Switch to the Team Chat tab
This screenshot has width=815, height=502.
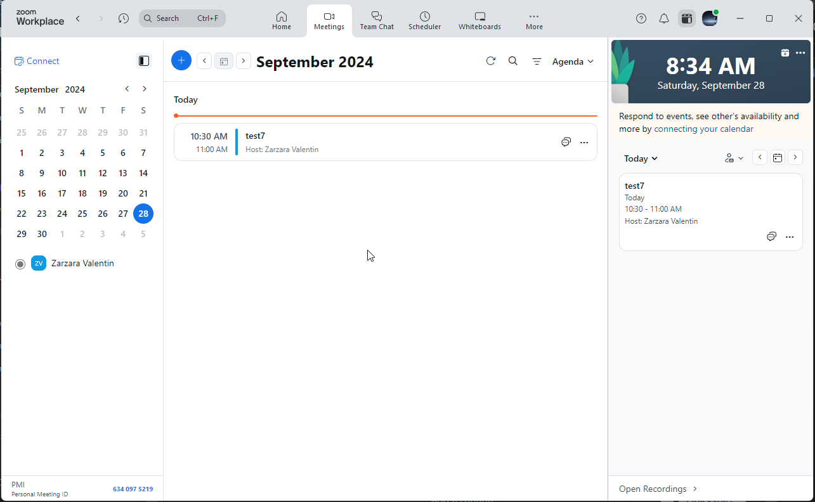coord(377,20)
